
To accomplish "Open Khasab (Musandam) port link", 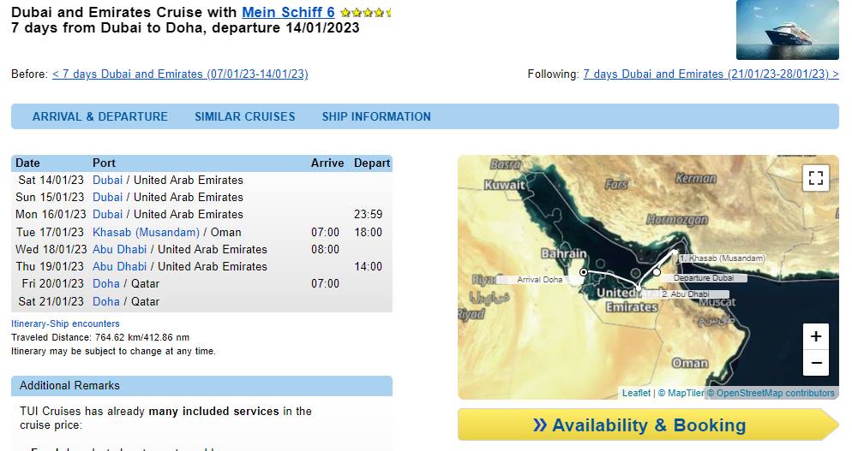I will pyautogui.click(x=146, y=232).
